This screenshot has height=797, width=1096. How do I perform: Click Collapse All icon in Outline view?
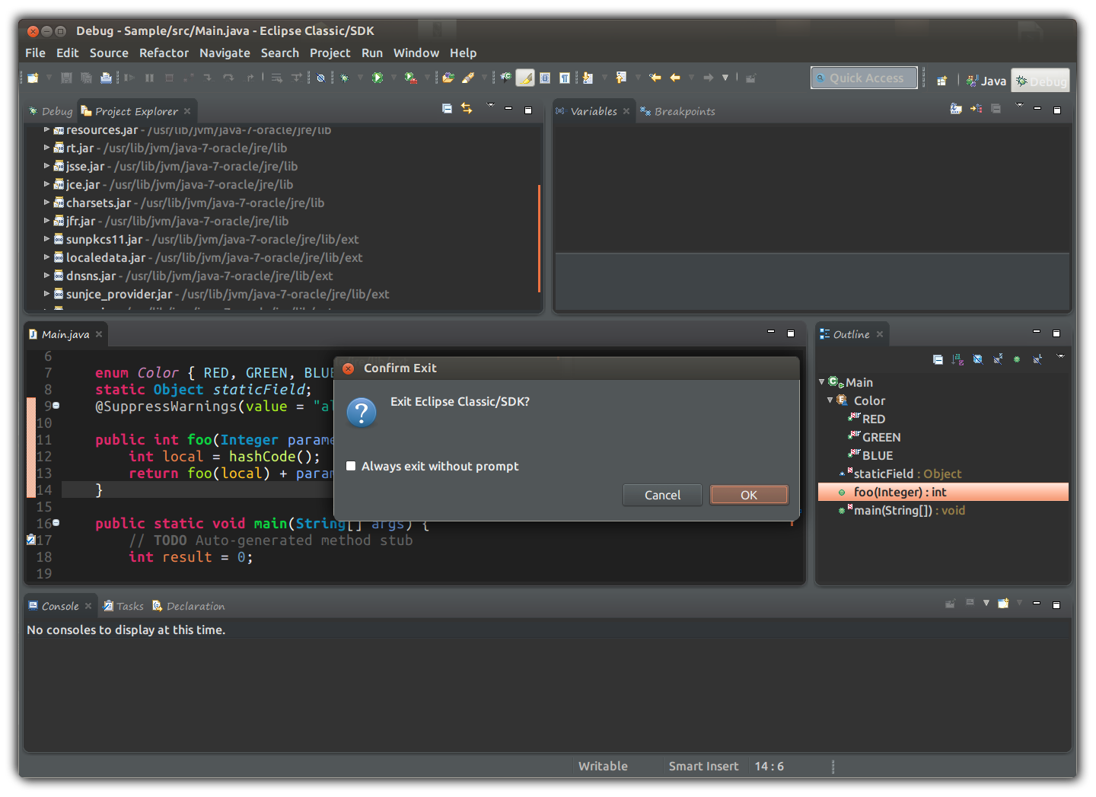pyautogui.click(x=938, y=359)
